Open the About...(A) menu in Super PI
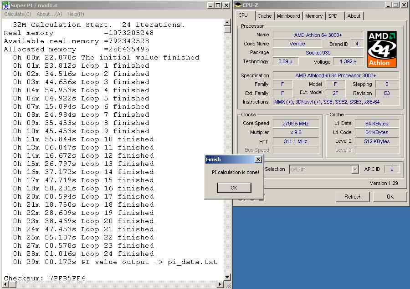Image resolution: width=410 pixels, height=289 pixels. 49,14
